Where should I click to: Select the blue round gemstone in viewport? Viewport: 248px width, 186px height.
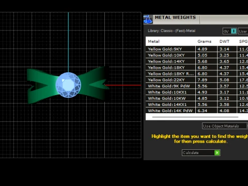[x=68, y=85]
